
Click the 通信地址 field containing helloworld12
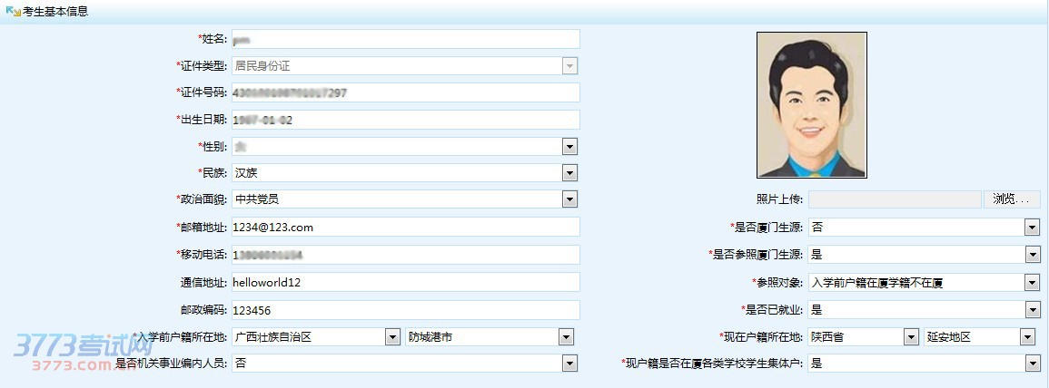coord(405,282)
